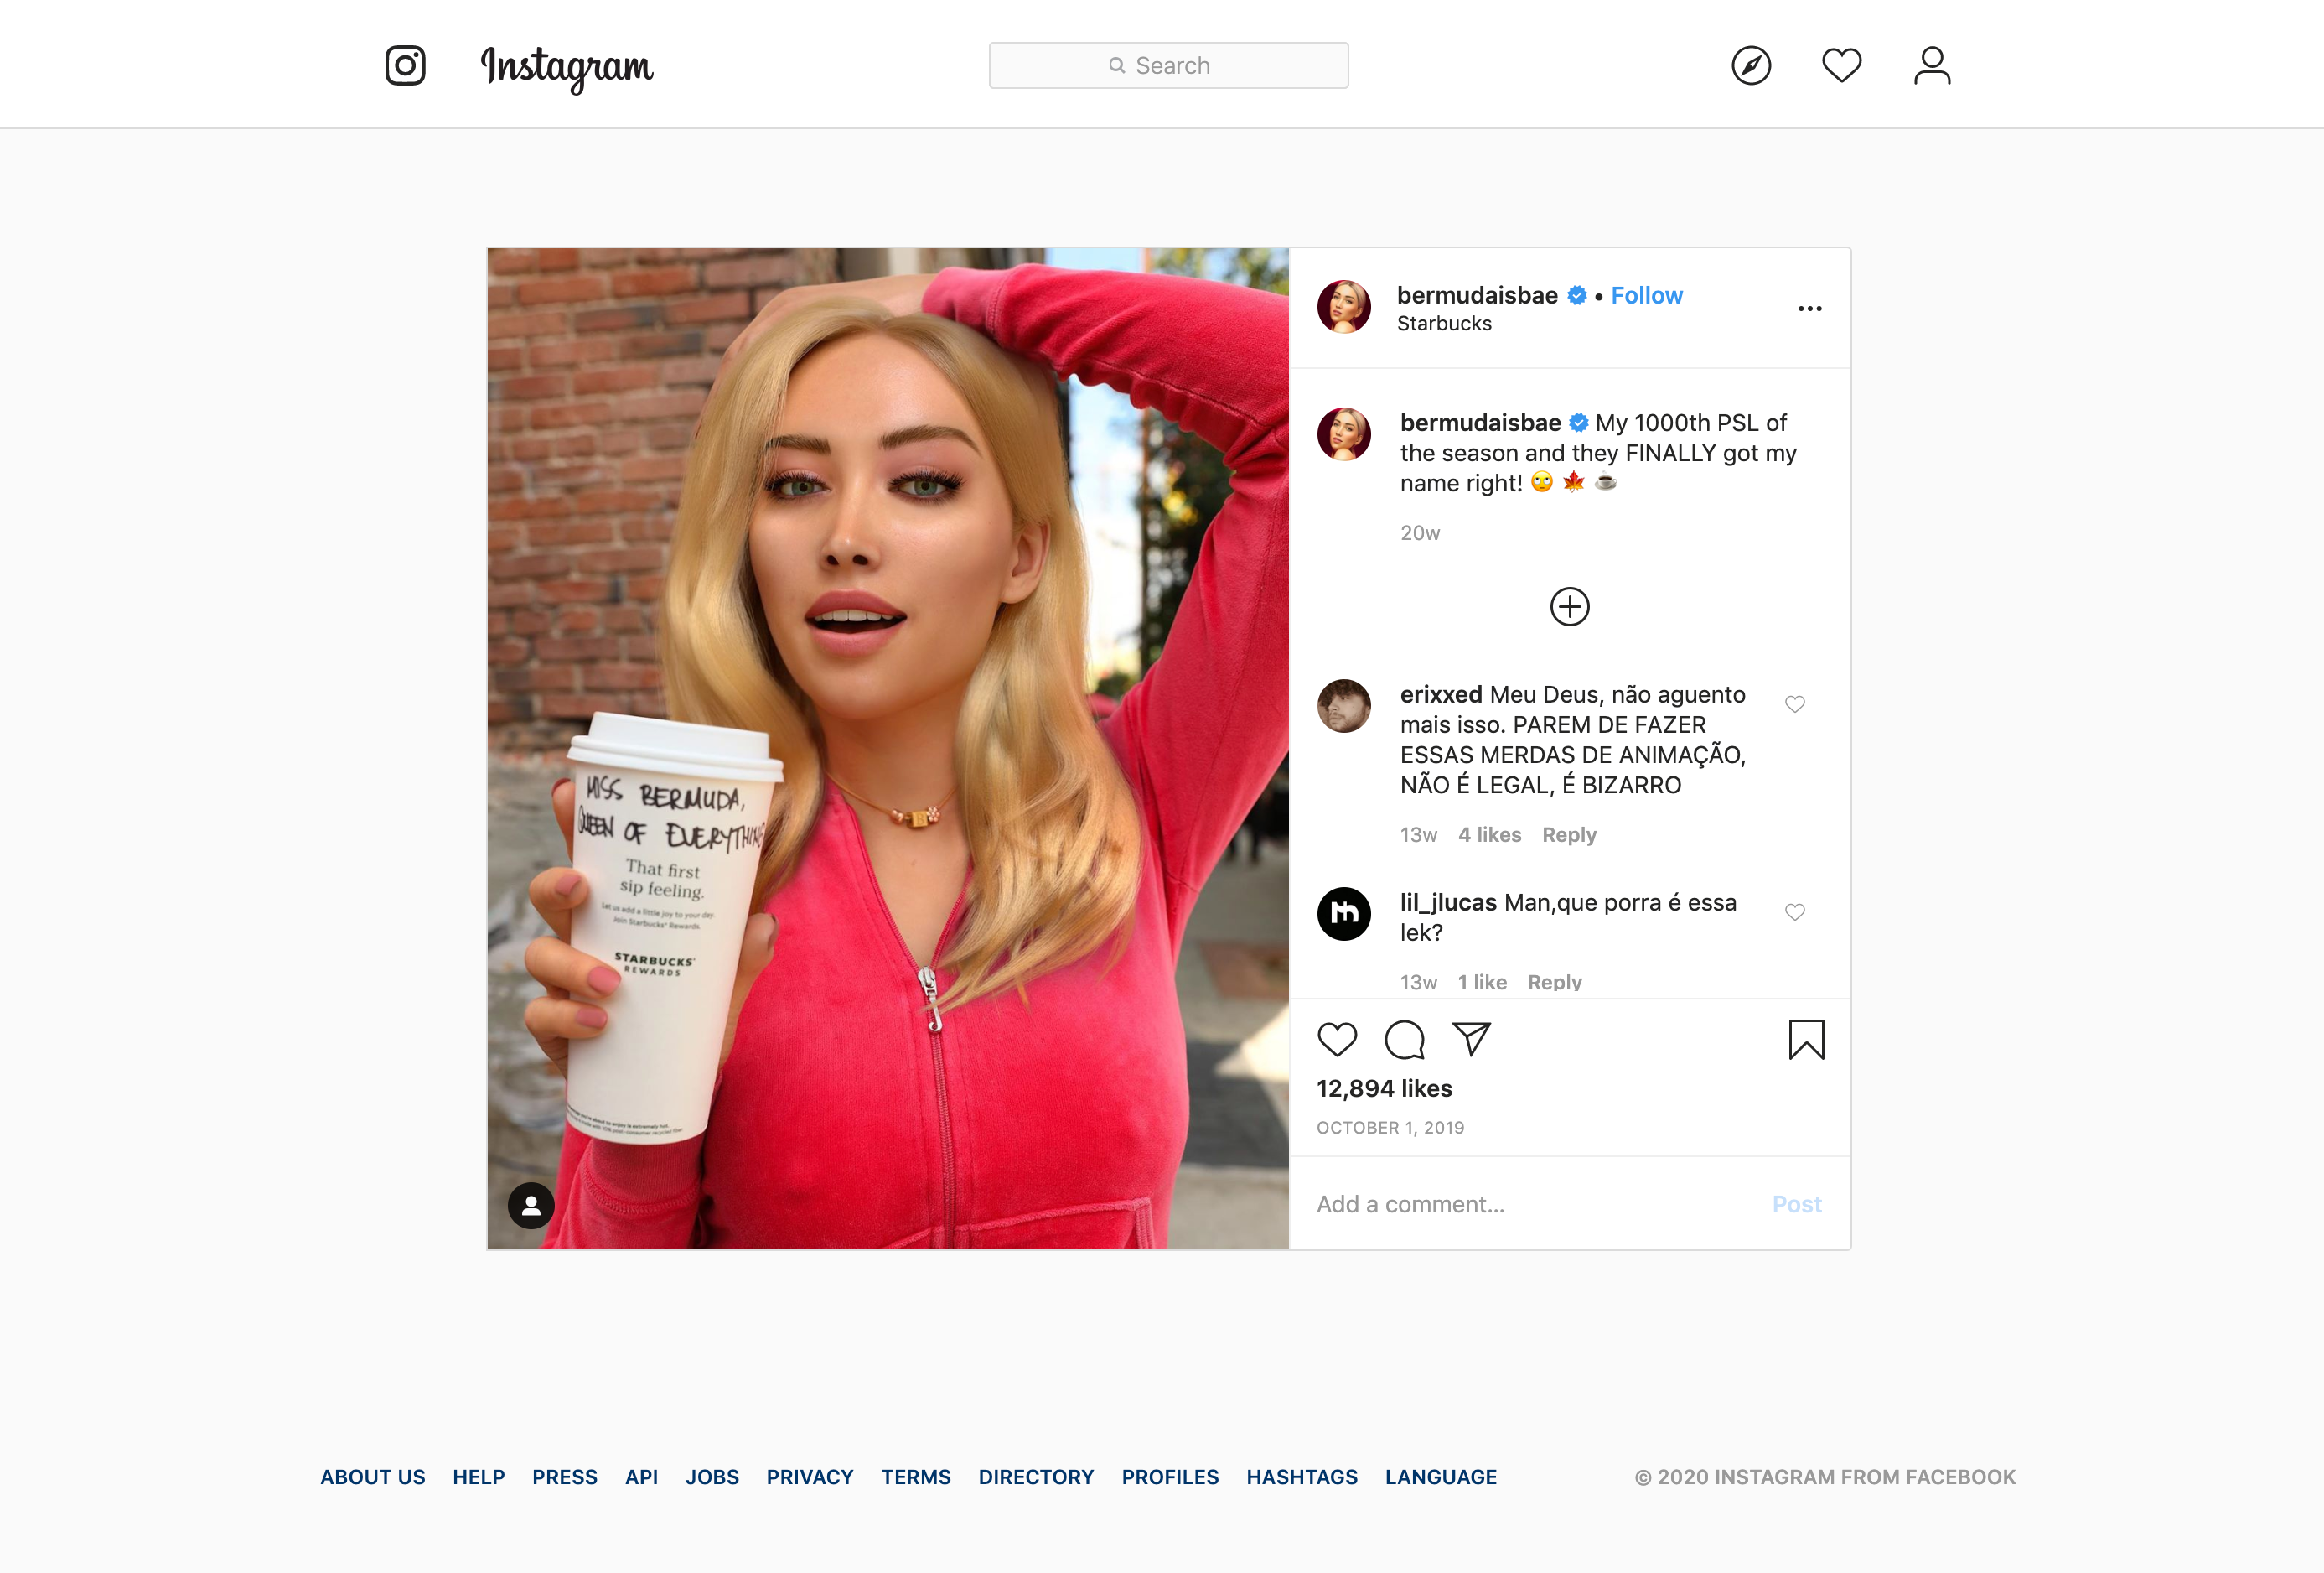Click the verified badge next to header username
Image resolution: width=2324 pixels, height=1573 pixels.
click(x=1577, y=295)
